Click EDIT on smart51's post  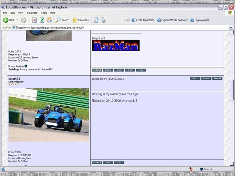[195, 78]
